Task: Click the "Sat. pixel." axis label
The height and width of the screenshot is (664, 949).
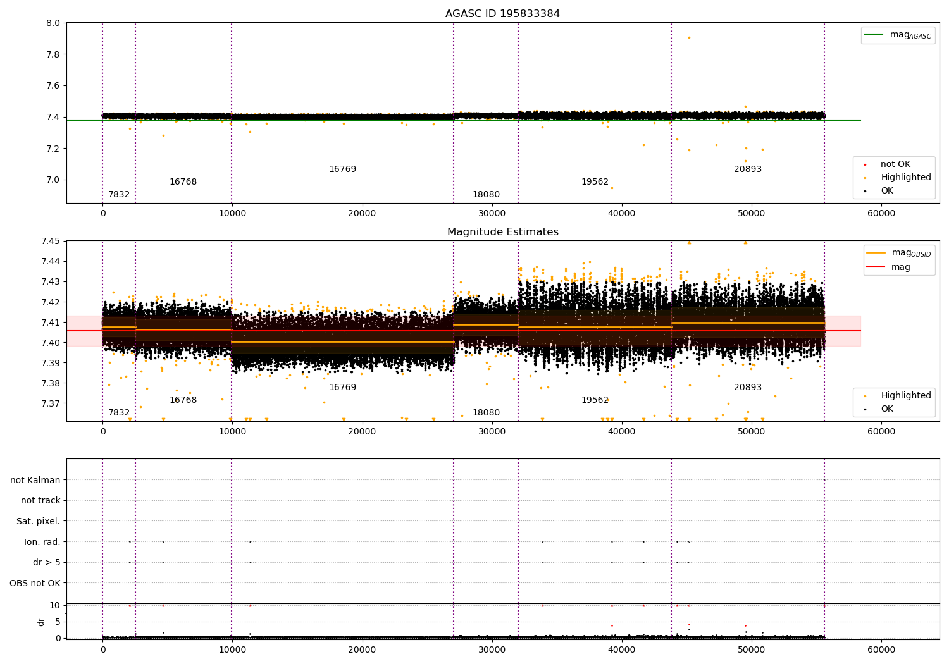Action: [38, 521]
